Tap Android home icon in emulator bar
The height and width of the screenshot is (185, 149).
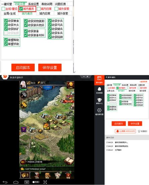tap(16, 182)
